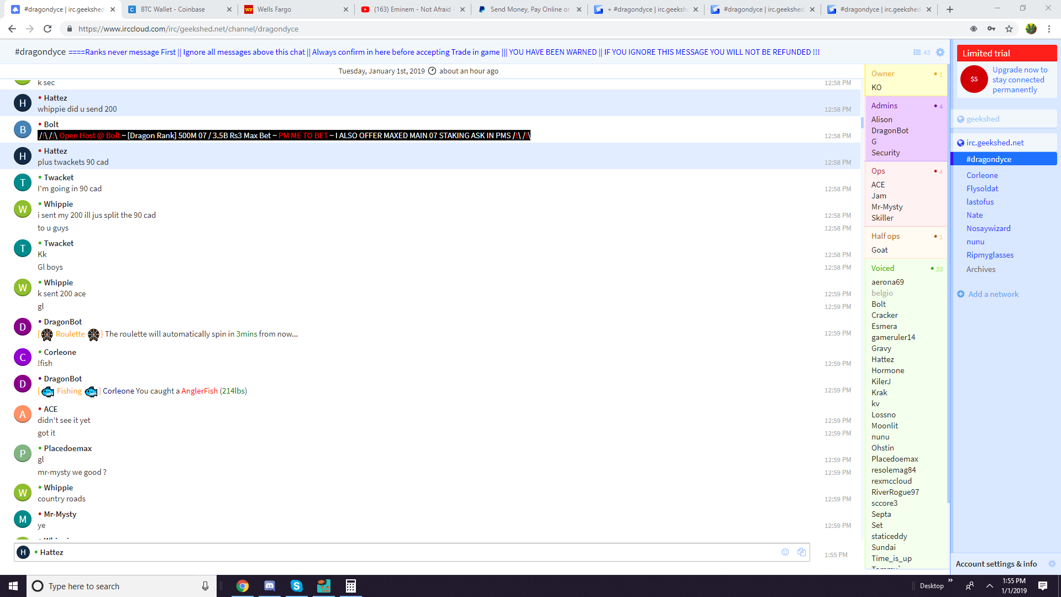Click Upgrade now to stay connected link
Screen dimensions: 1061x597
click(x=1020, y=80)
